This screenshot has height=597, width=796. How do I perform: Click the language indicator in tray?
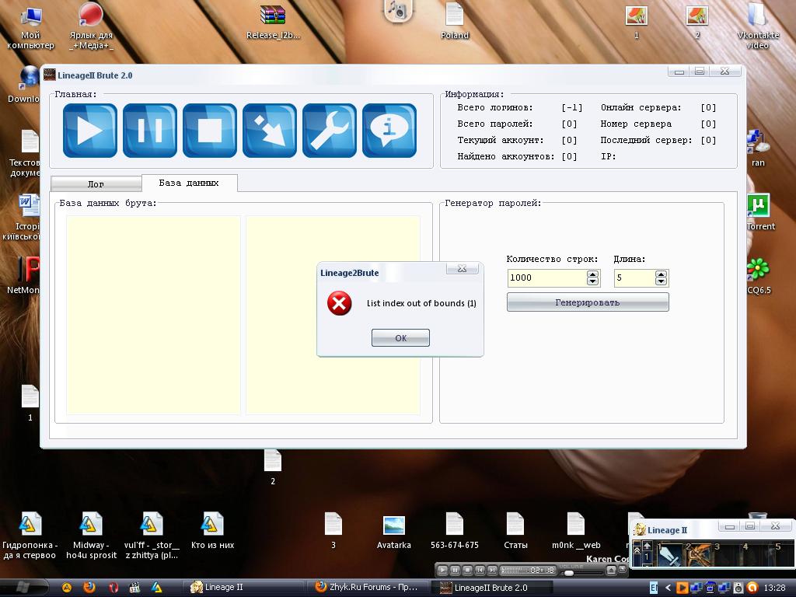(x=654, y=588)
